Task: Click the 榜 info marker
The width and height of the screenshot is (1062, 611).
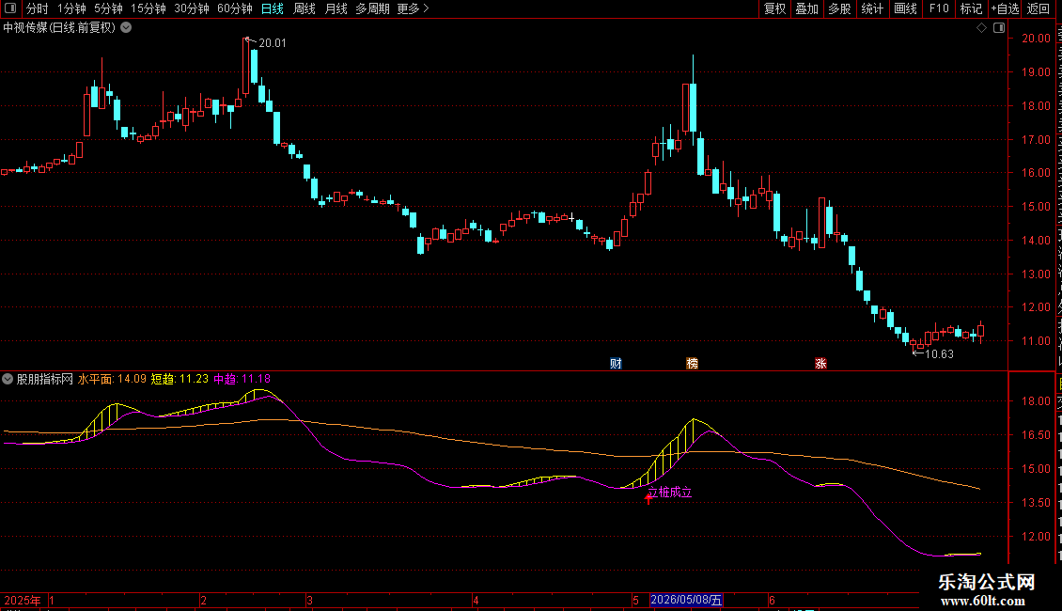Action: (x=693, y=364)
